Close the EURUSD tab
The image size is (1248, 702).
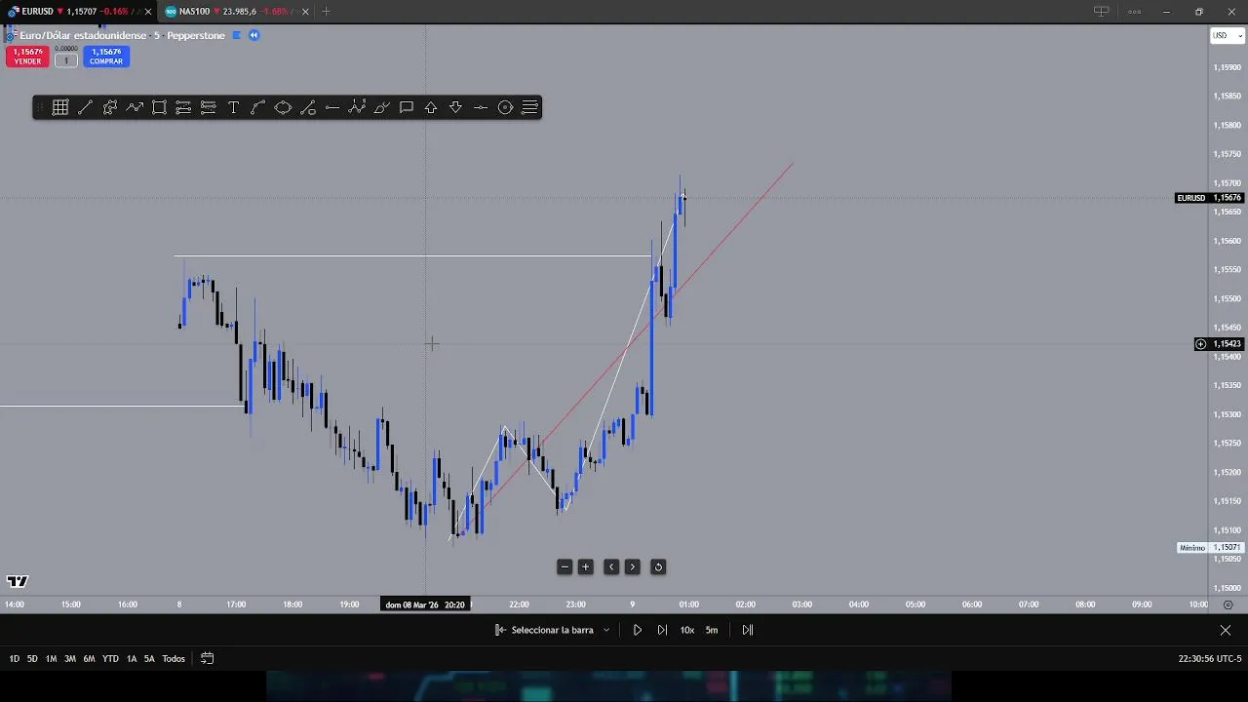coord(148,12)
